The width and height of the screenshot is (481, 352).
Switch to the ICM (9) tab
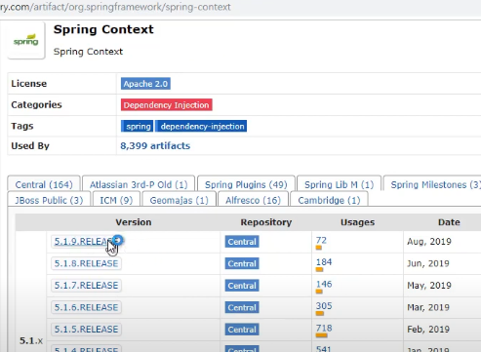coord(116,200)
